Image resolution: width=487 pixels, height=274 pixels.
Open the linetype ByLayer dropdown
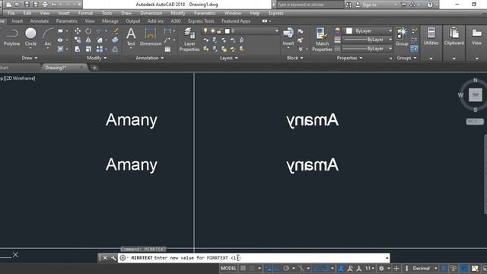(x=367, y=49)
